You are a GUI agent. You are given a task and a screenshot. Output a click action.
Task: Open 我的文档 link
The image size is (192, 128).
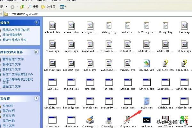pyautogui.click(x=9, y=111)
